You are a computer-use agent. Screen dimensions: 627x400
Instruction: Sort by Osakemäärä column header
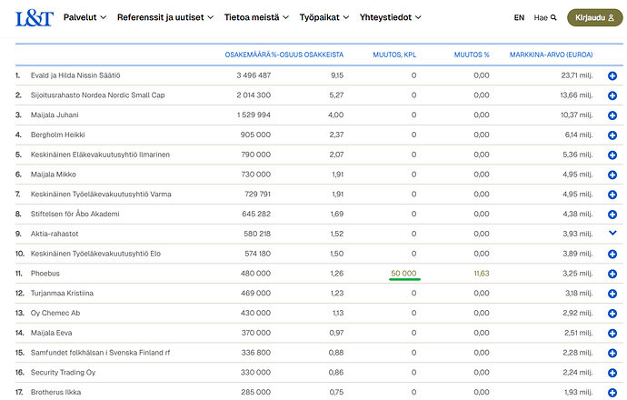(248, 55)
